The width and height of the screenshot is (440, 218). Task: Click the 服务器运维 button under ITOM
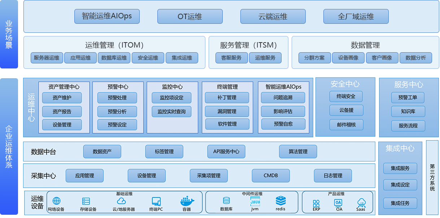(x=47, y=58)
